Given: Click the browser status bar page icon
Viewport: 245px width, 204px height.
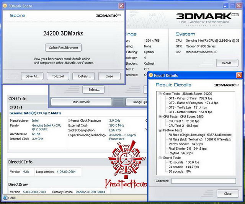Looking at the screenshot, I should (5, 198).
